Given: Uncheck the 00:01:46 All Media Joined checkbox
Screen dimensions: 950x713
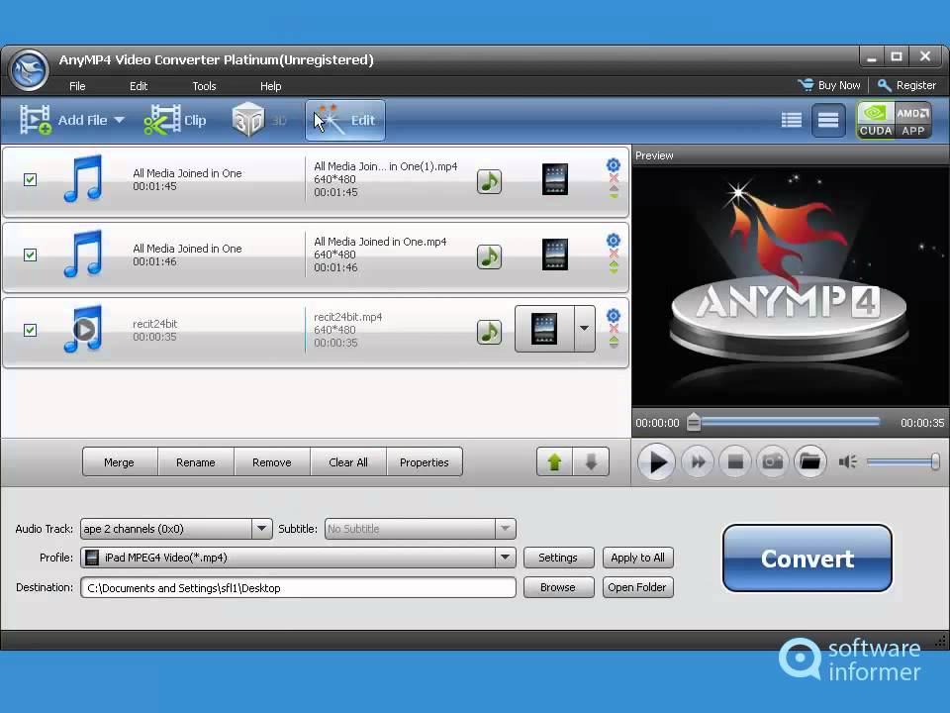Looking at the screenshot, I should [x=30, y=255].
